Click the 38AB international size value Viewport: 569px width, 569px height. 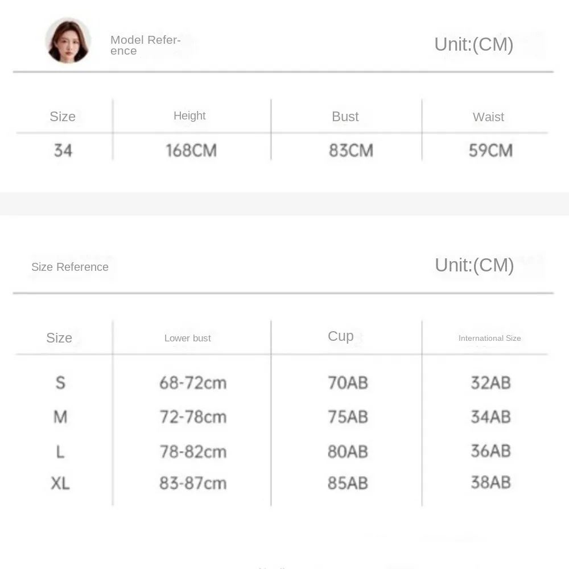[490, 483]
